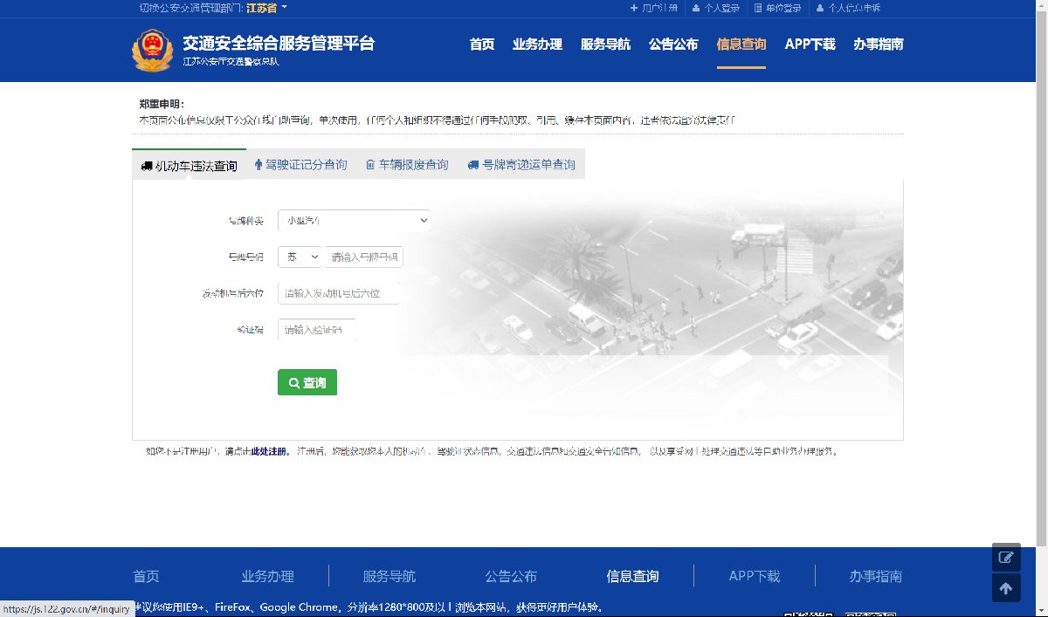
Task: Expand the 江苏省 department switcher dropdown
Action: coord(266,8)
